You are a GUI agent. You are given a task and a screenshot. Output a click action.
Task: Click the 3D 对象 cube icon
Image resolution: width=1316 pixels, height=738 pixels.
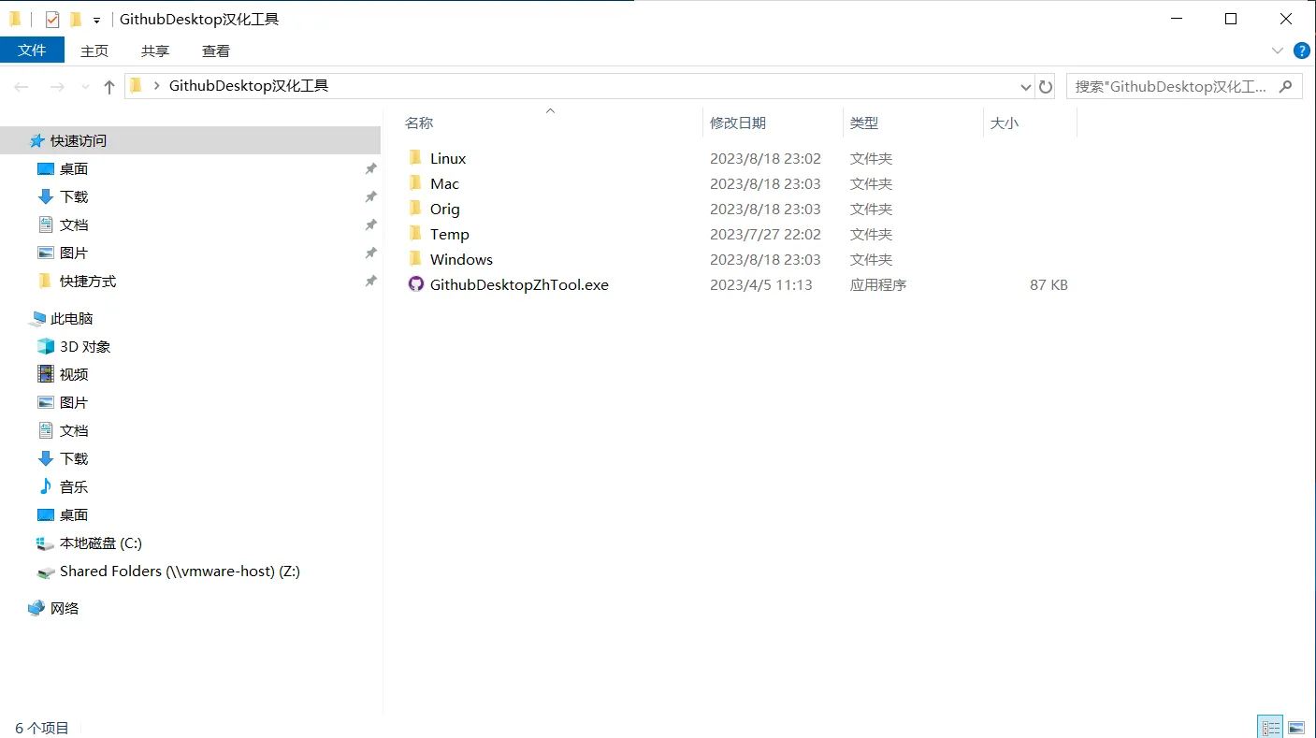(x=46, y=346)
